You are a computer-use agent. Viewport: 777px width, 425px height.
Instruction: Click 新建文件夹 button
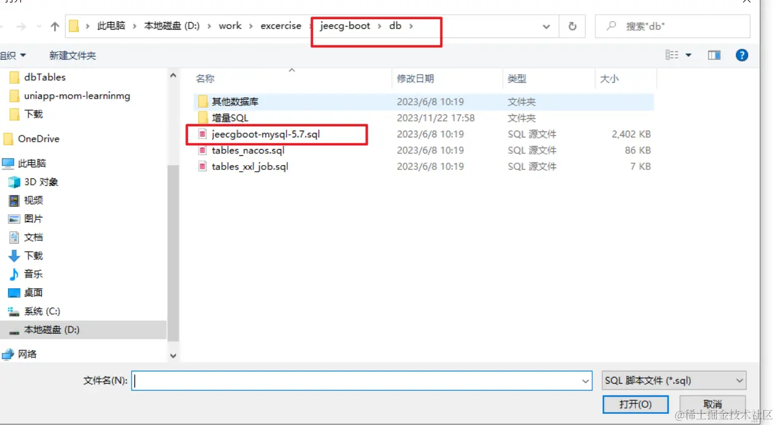pyautogui.click(x=73, y=55)
